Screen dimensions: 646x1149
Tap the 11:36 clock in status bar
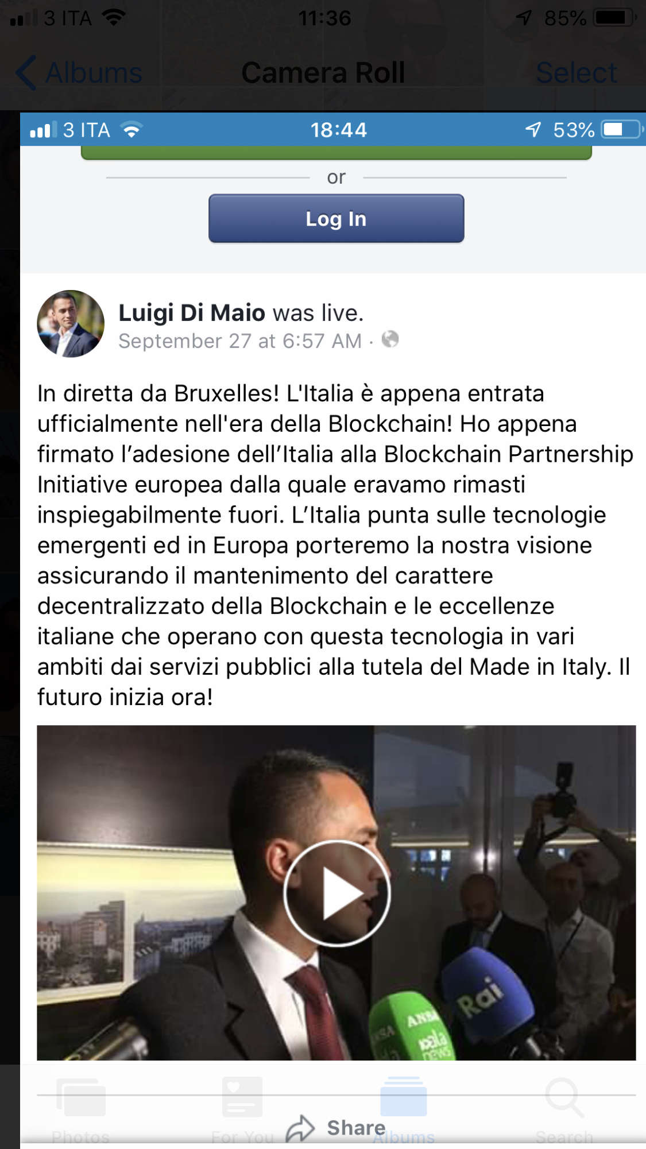(324, 18)
